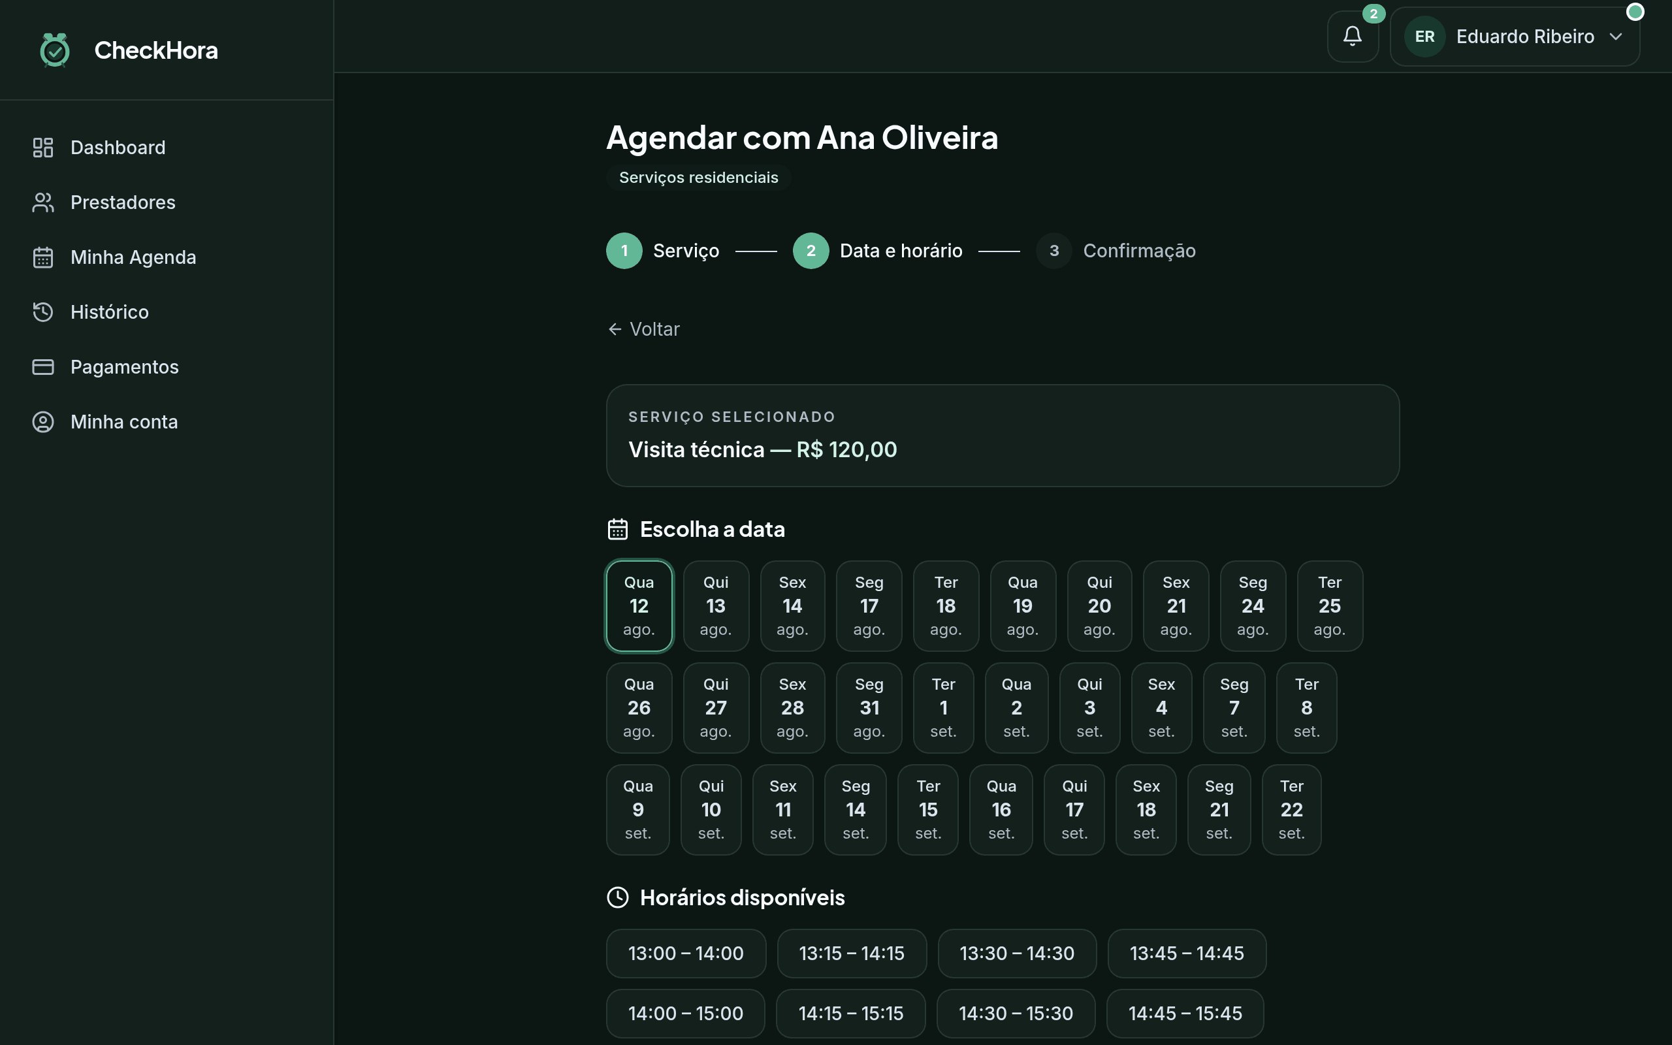The width and height of the screenshot is (1672, 1045).
Task: Click the Pagamentos card icon
Action: pyautogui.click(x=43, y=367)
